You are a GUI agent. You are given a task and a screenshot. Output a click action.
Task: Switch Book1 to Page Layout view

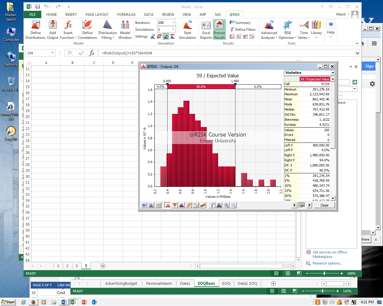288,273
